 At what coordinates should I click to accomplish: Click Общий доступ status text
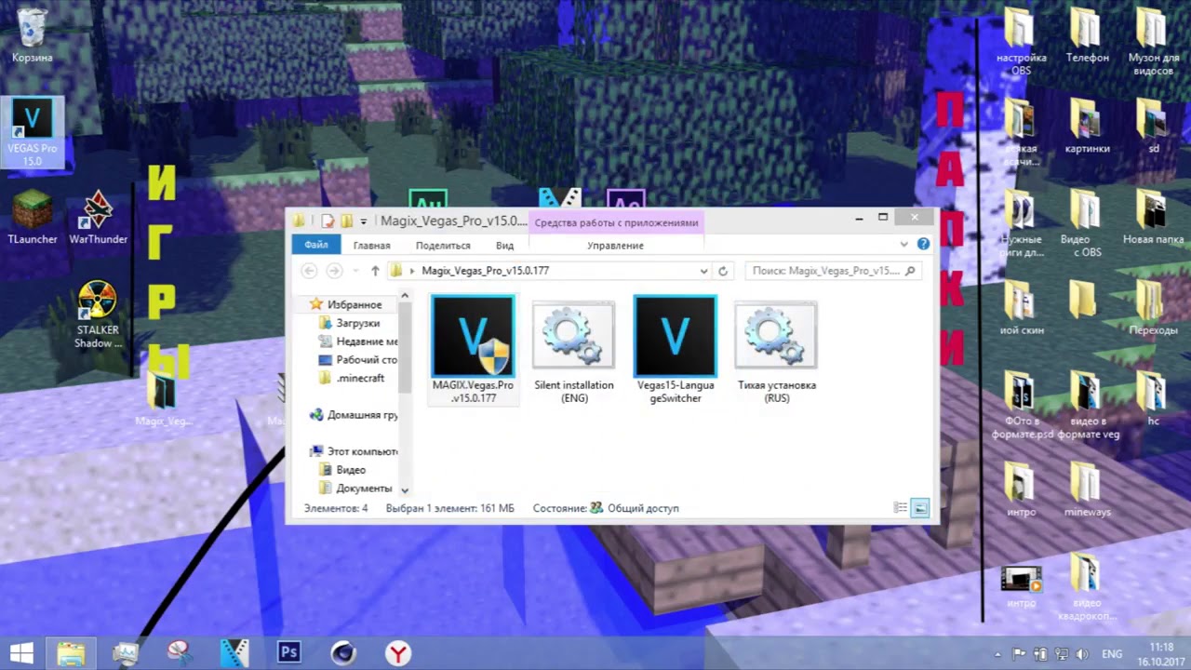pos(643,508)
